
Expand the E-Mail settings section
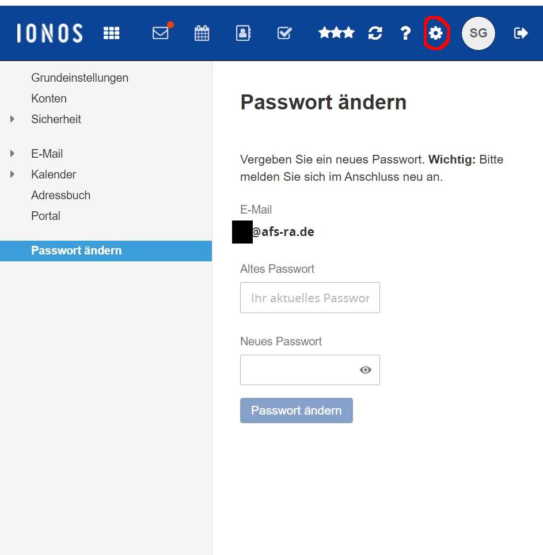click(x=13, y=153)
